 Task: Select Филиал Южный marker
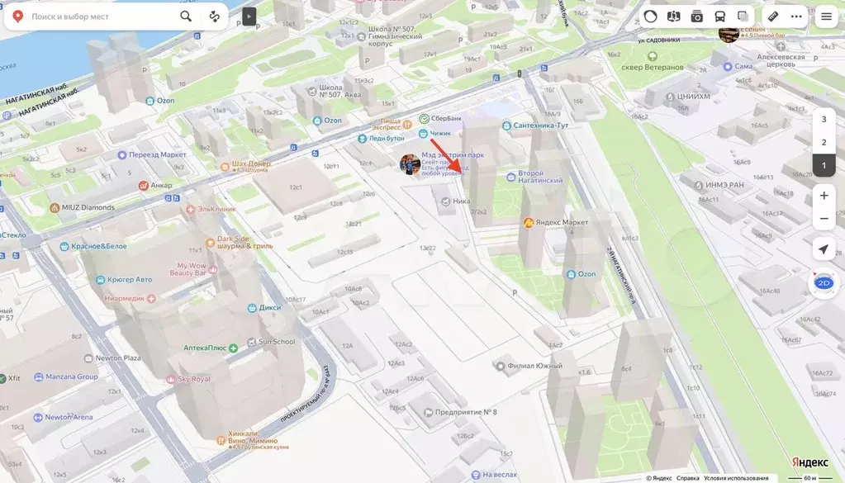(x=500, y=366)
